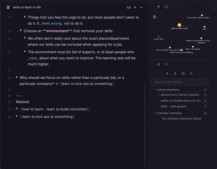Select the backlinks tab icon
The image size is (217, 169).
pos(158,64)
